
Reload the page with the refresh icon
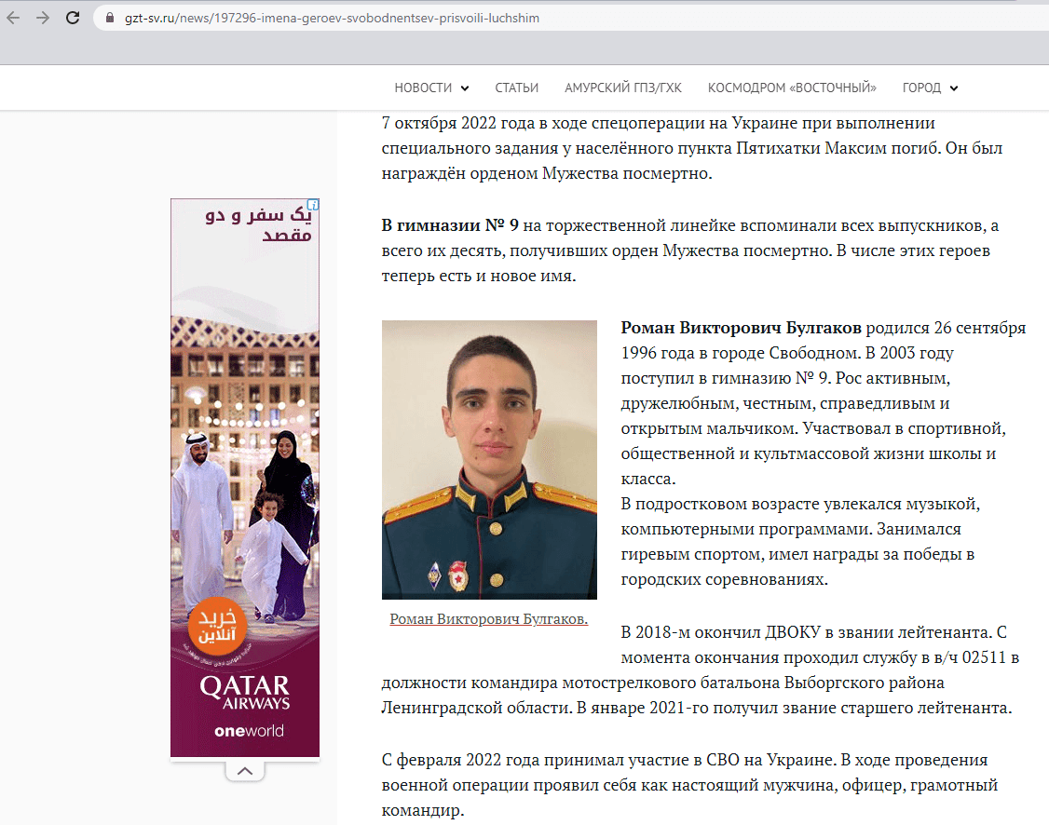tap(72, 18)
